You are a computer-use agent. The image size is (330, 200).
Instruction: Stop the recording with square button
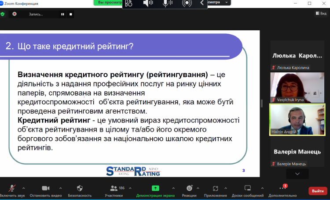click(x=71, y=14)
